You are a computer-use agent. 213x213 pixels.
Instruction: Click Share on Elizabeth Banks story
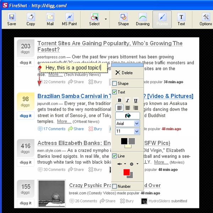pyautogui.click(x=76, y=170)
